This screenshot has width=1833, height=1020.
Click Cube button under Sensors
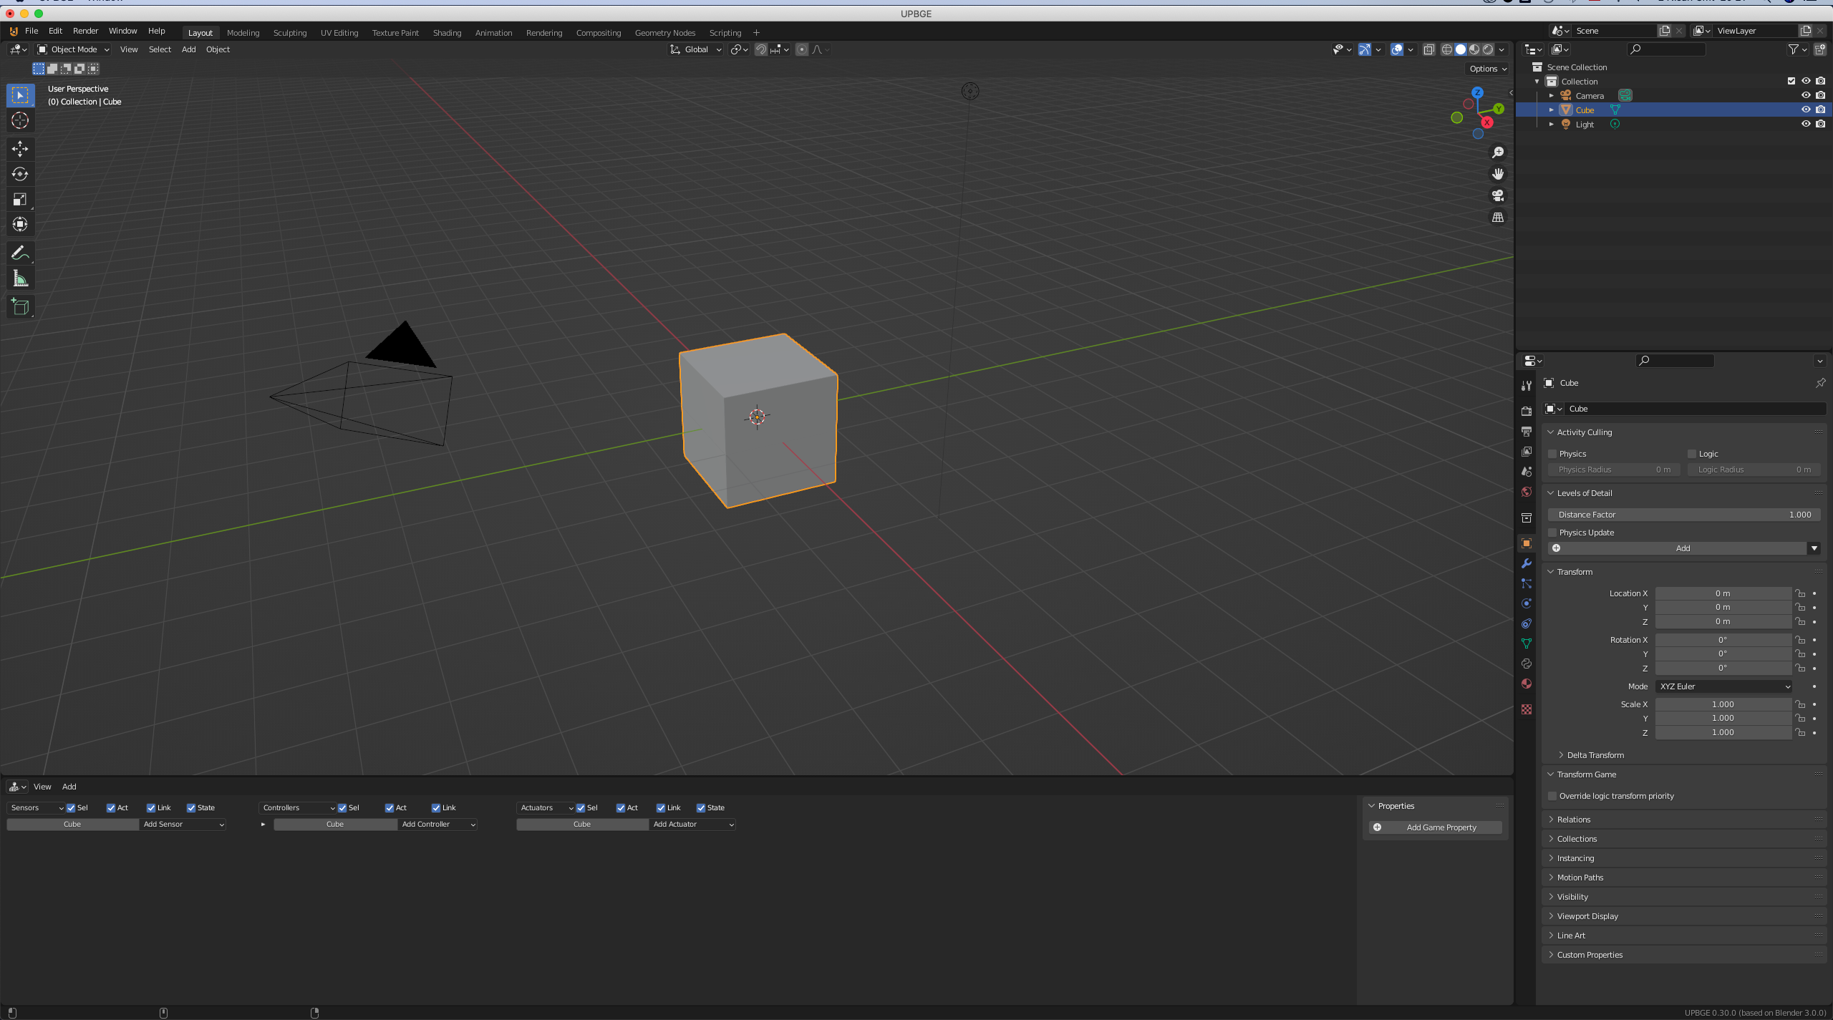click(x=72, y=825)
